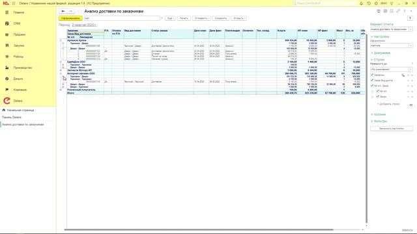The height and width of the screenshot is (234, 417).
Task: Open the help question mark button
Action: tap(410, 18)
